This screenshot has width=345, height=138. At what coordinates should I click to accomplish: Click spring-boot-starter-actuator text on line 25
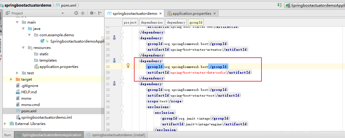click(x=196, y=50)
